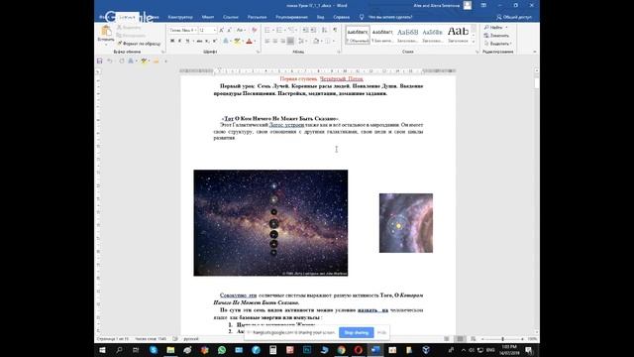
Task: Collapse the ribbon with the arrow
Action: tap(535, 52)
